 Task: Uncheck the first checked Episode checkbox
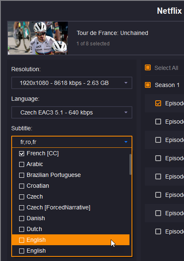(x=158, y=103)
